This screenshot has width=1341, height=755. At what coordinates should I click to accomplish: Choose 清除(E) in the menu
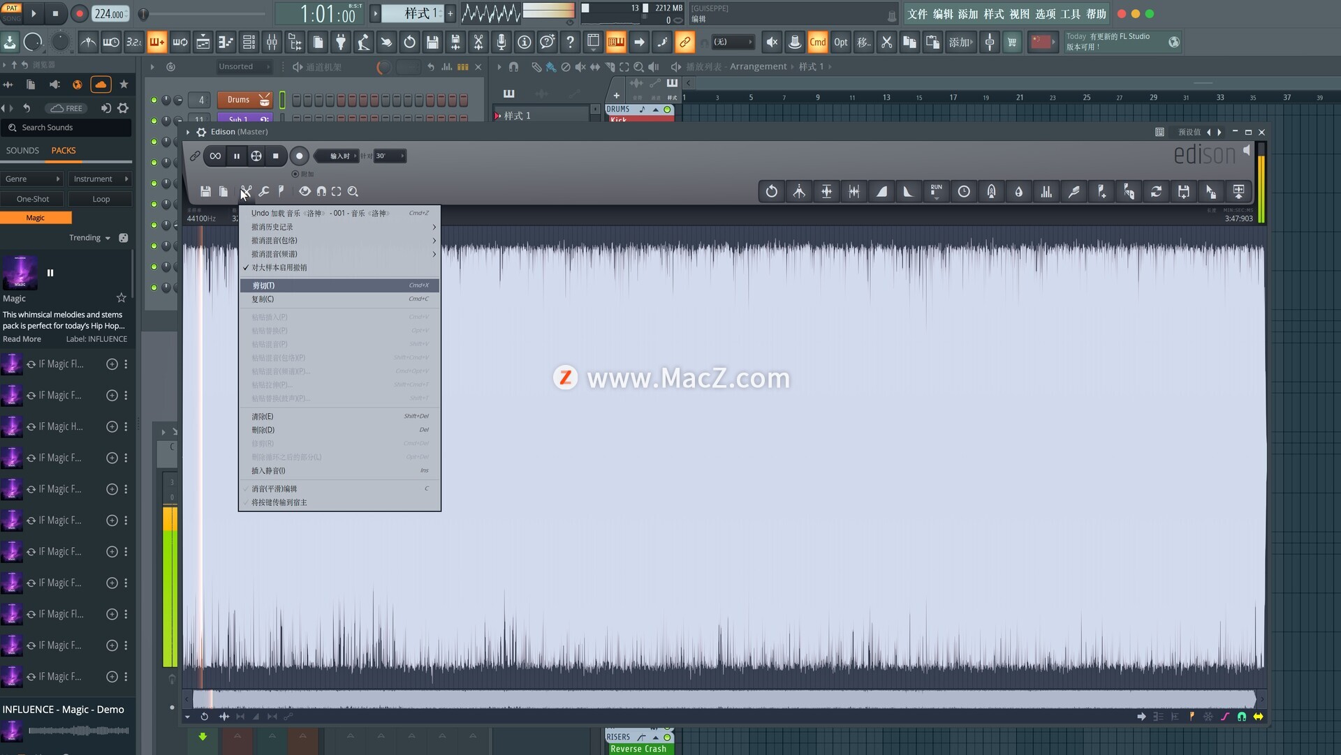[339, 417]
